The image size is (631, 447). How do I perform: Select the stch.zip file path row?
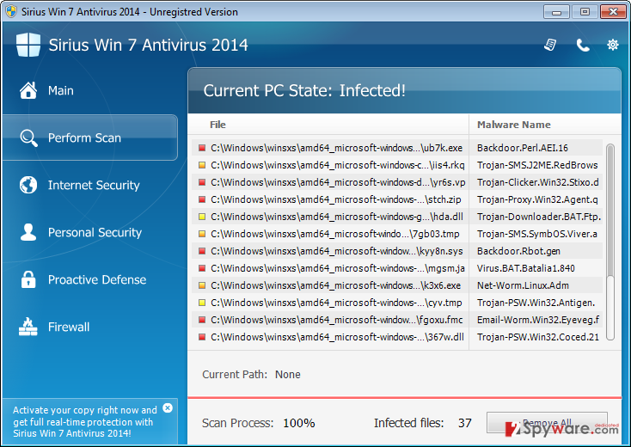coord(335,199)
